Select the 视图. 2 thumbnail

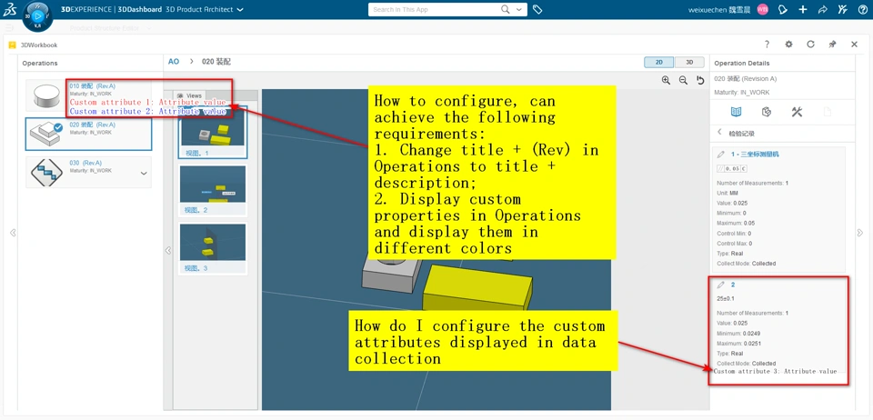[213, 190]
